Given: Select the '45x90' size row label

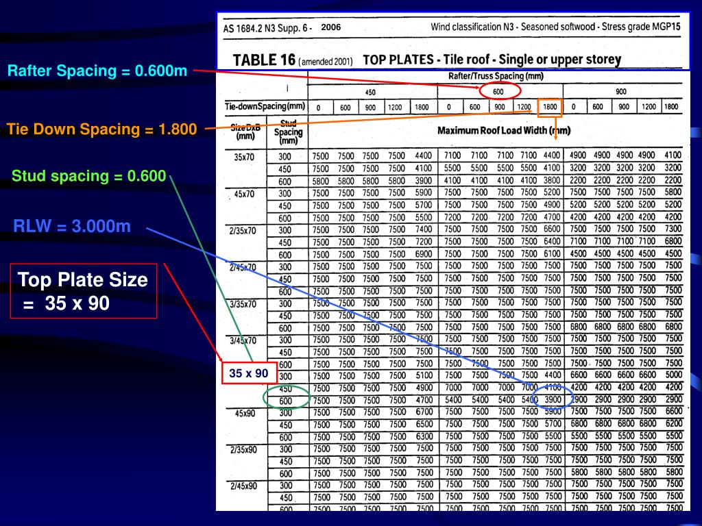Looking at the screenshot, I should pyautogui.click(x=245, y=413).
